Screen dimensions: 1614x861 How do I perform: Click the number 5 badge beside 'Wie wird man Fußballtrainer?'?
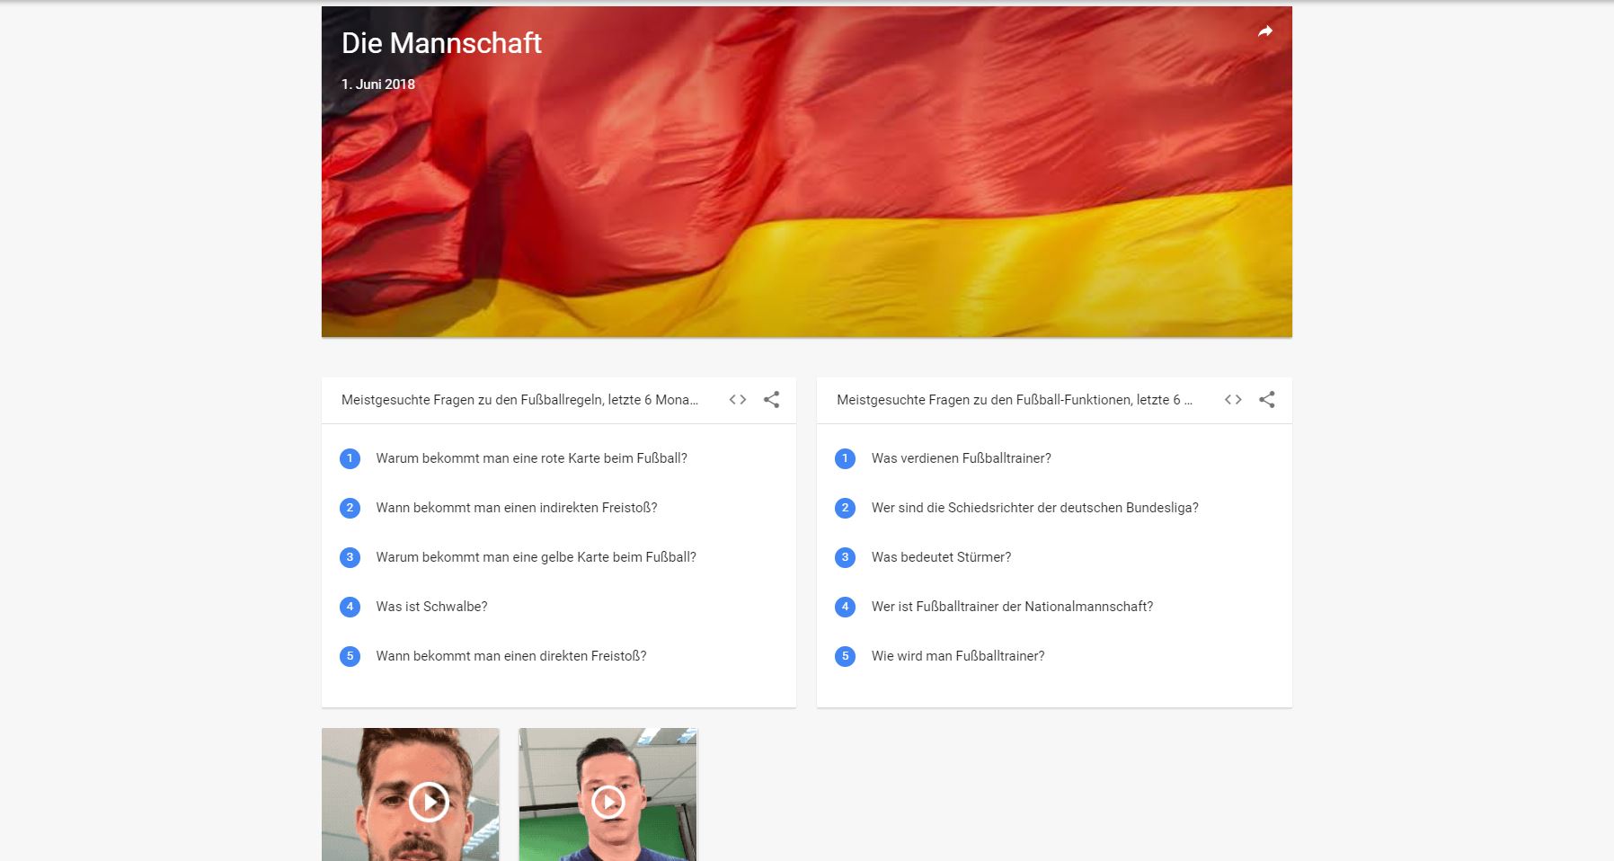(845, 656)
